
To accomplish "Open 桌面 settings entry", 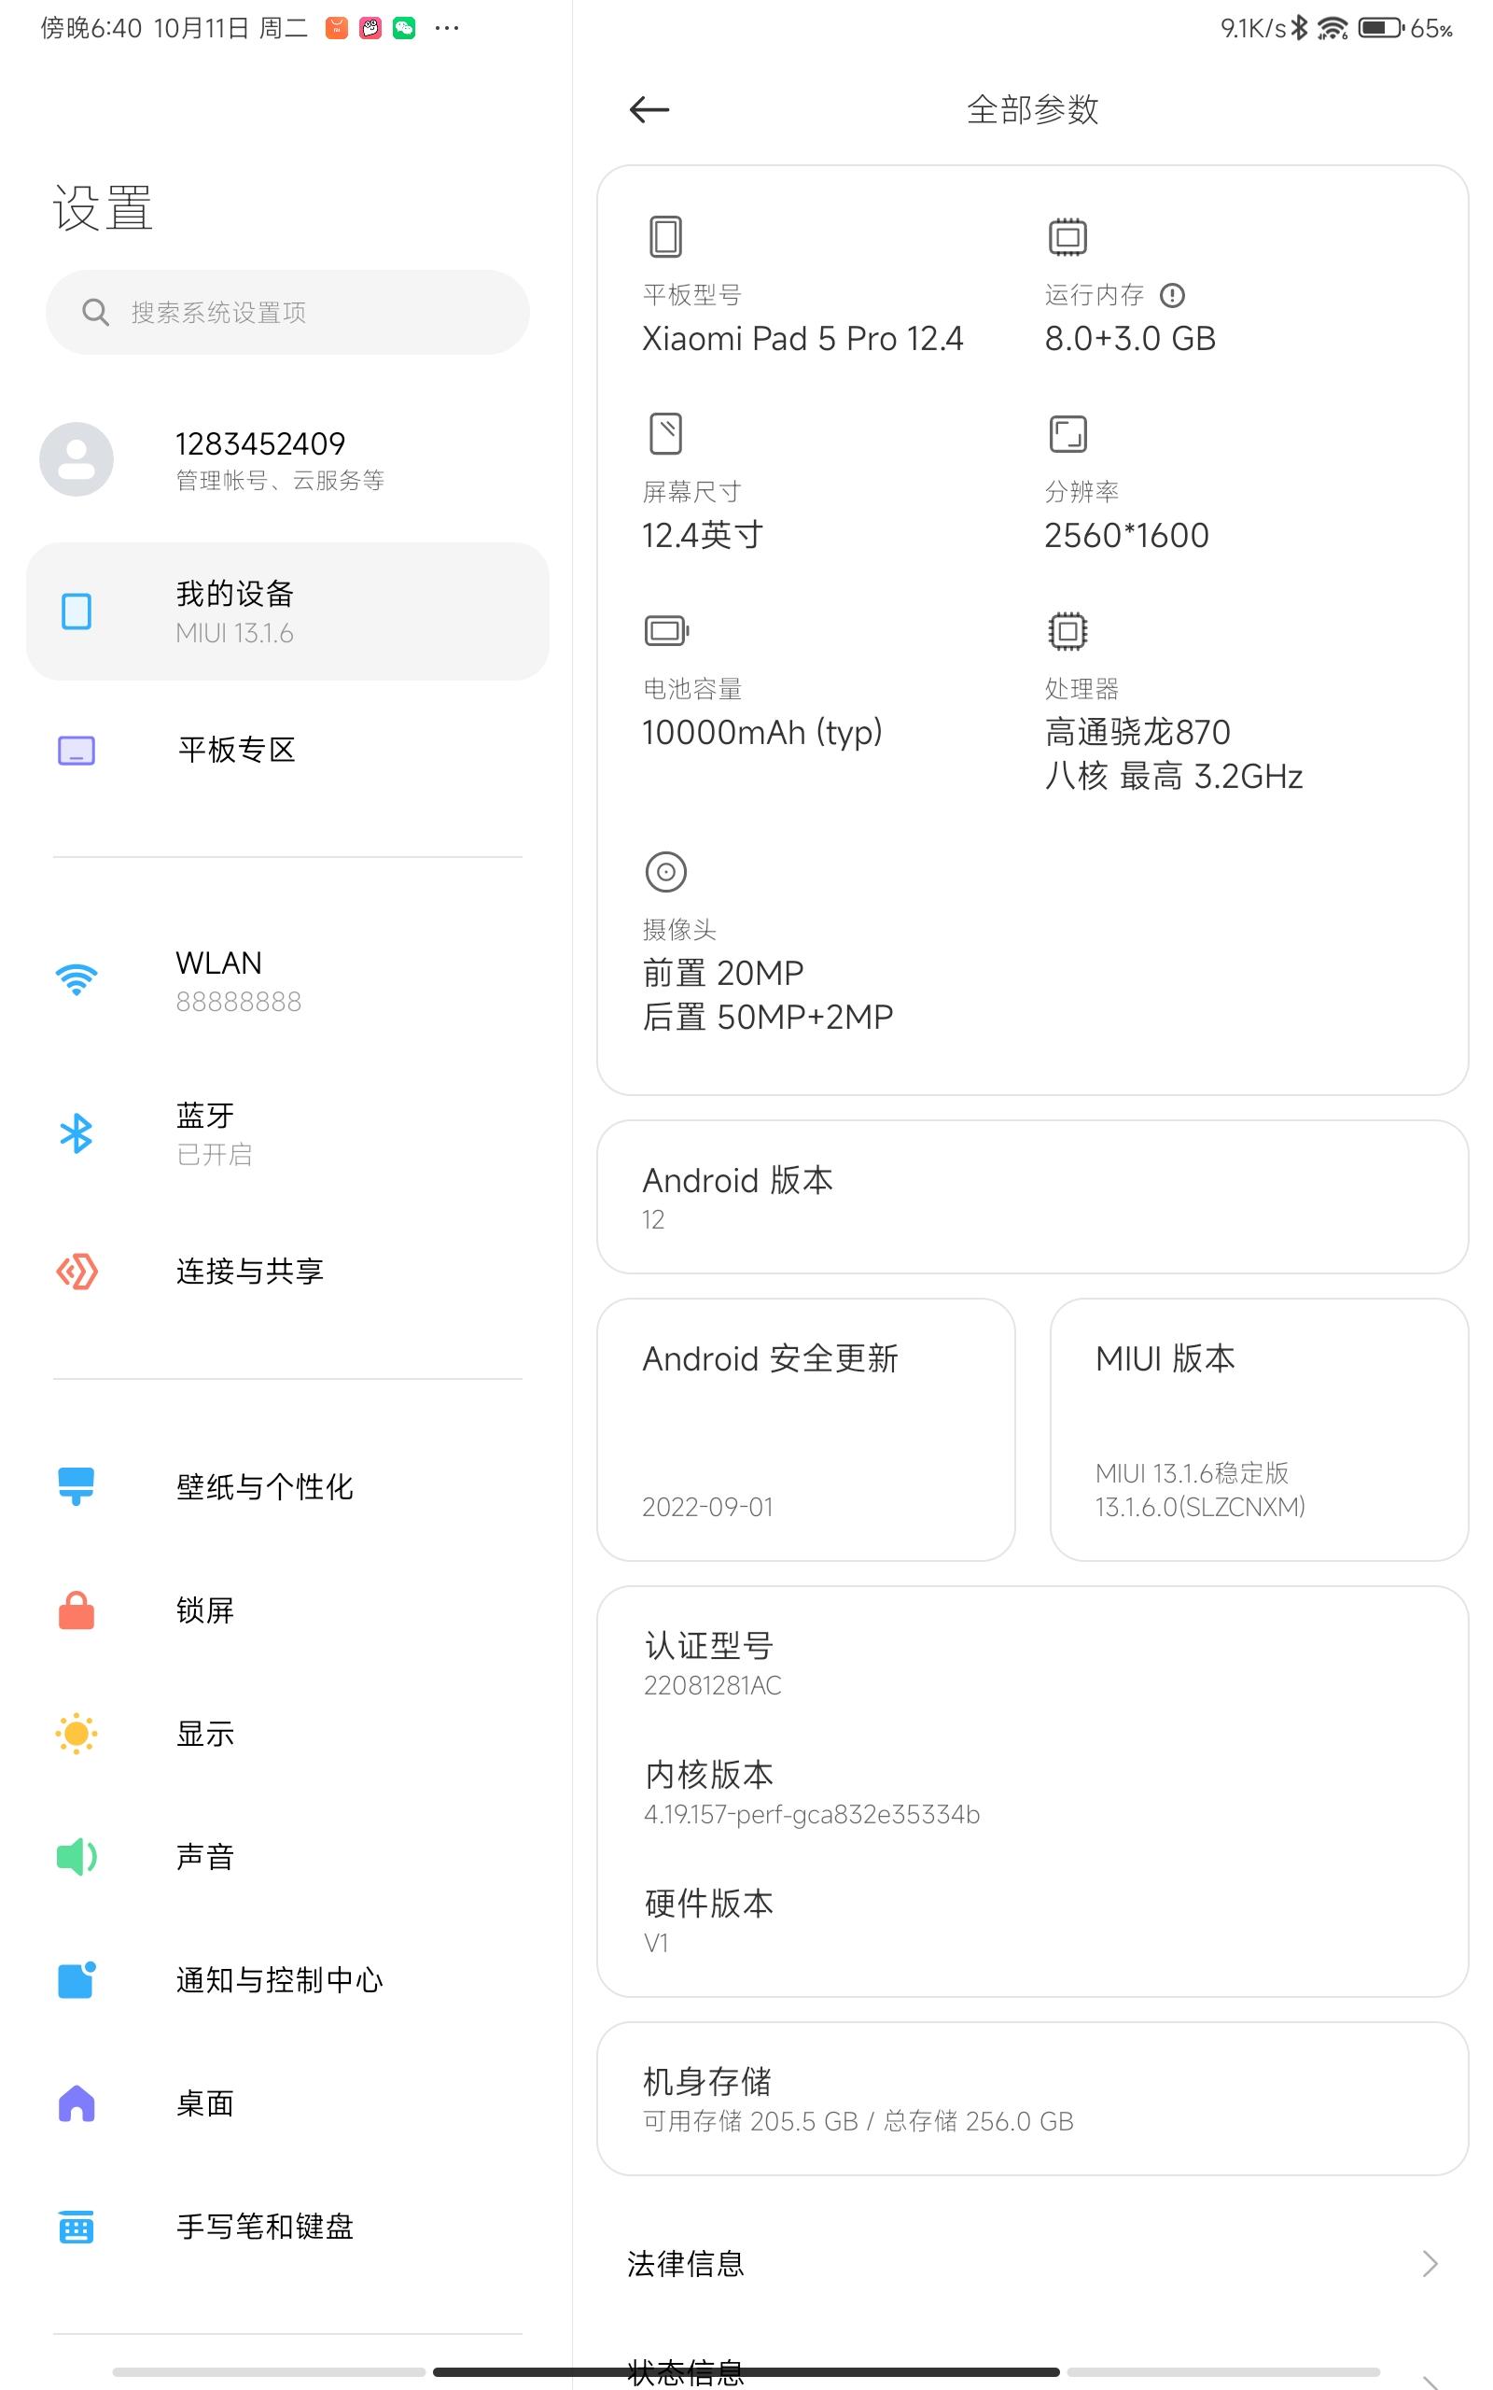I will tap(287, 2103).
